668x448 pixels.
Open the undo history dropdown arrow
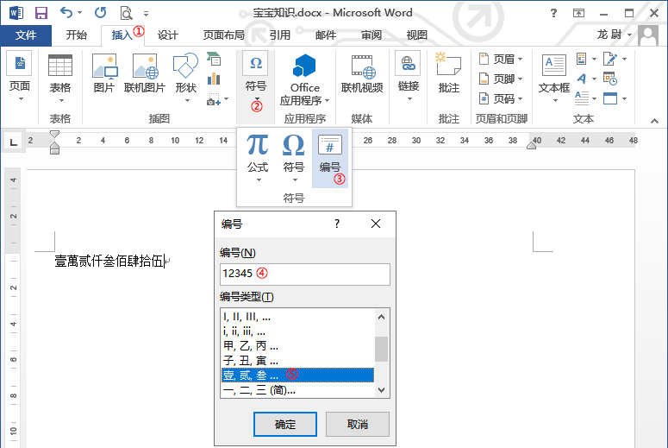tap(79, 13)
